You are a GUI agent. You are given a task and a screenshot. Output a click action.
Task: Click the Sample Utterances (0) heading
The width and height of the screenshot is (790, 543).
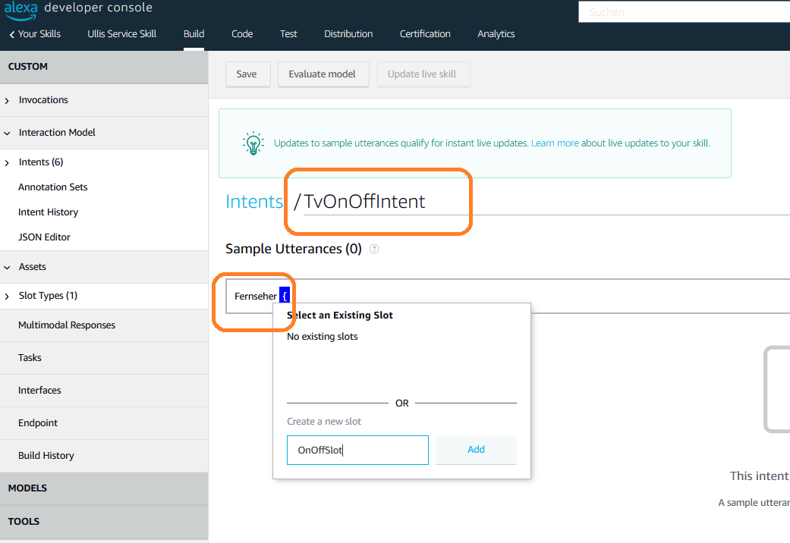[294, 249]
